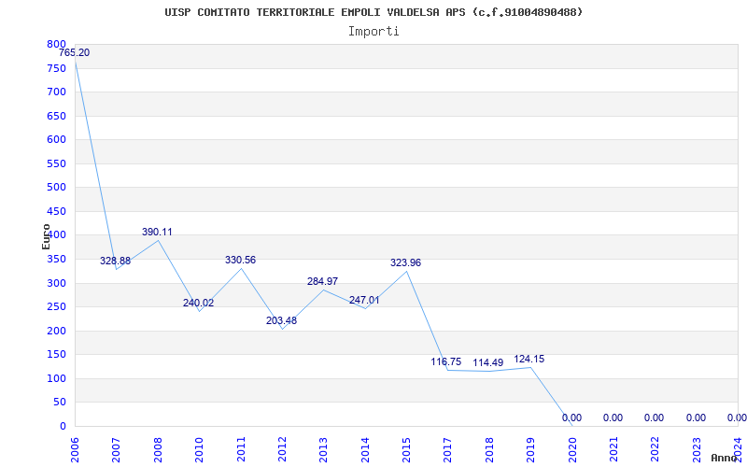
Task: Click the 284.97 data label
Action: (322, 281)
